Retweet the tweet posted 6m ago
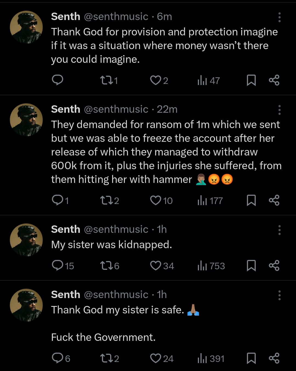The height and width of the screenshot is (371, 296). [106, 80]
